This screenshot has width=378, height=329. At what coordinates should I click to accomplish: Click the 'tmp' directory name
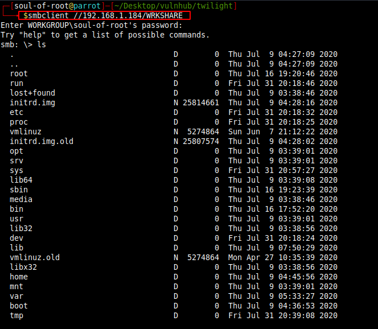(17, 316)
